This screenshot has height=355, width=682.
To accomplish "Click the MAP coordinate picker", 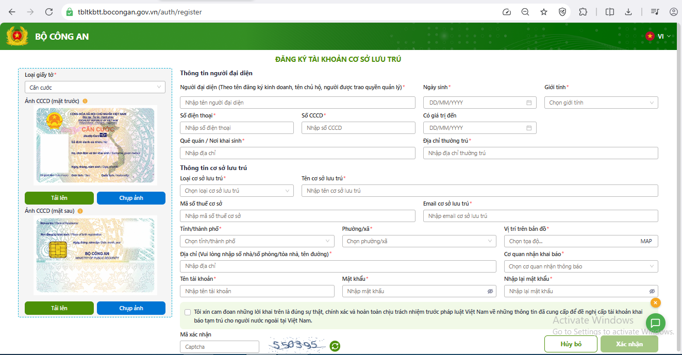I will 645,241.
